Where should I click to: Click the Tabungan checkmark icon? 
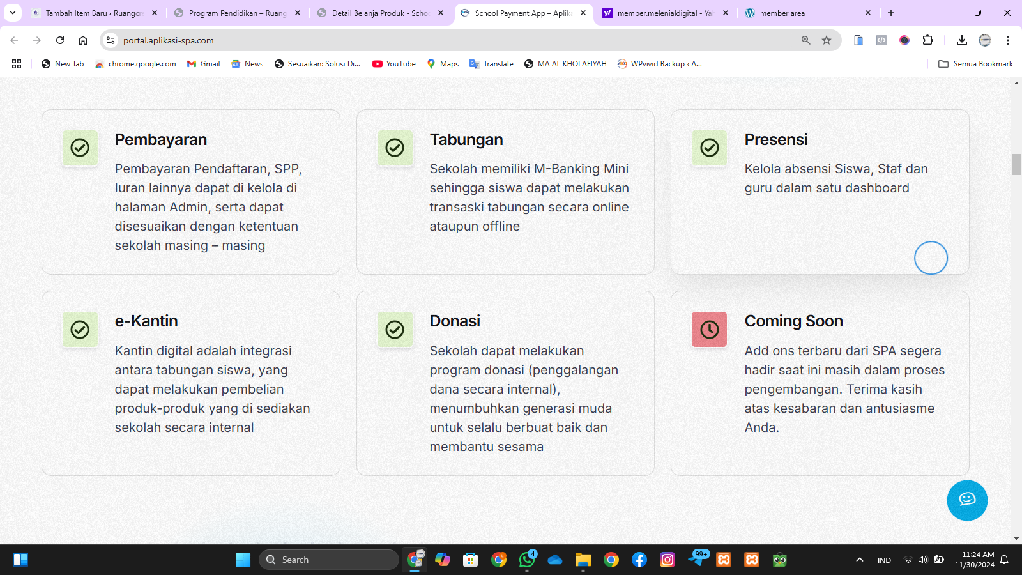395,148
